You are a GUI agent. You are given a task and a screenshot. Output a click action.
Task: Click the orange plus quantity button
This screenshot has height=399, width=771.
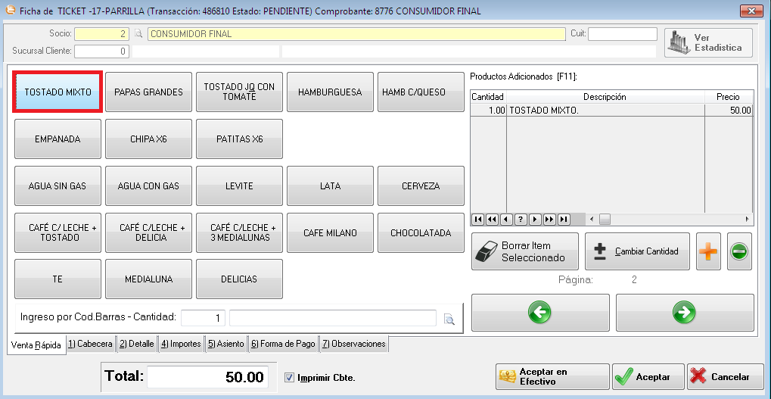click(x=707, y=252)
